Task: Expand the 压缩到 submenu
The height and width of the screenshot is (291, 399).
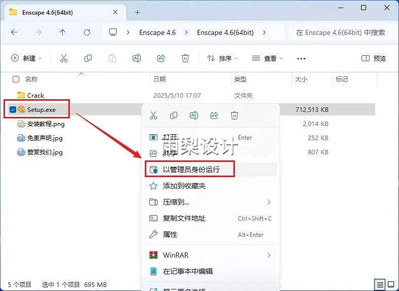Action: coord(269,202)
